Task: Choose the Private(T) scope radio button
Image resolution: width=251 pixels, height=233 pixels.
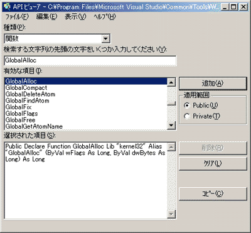Action: (202, 116)
